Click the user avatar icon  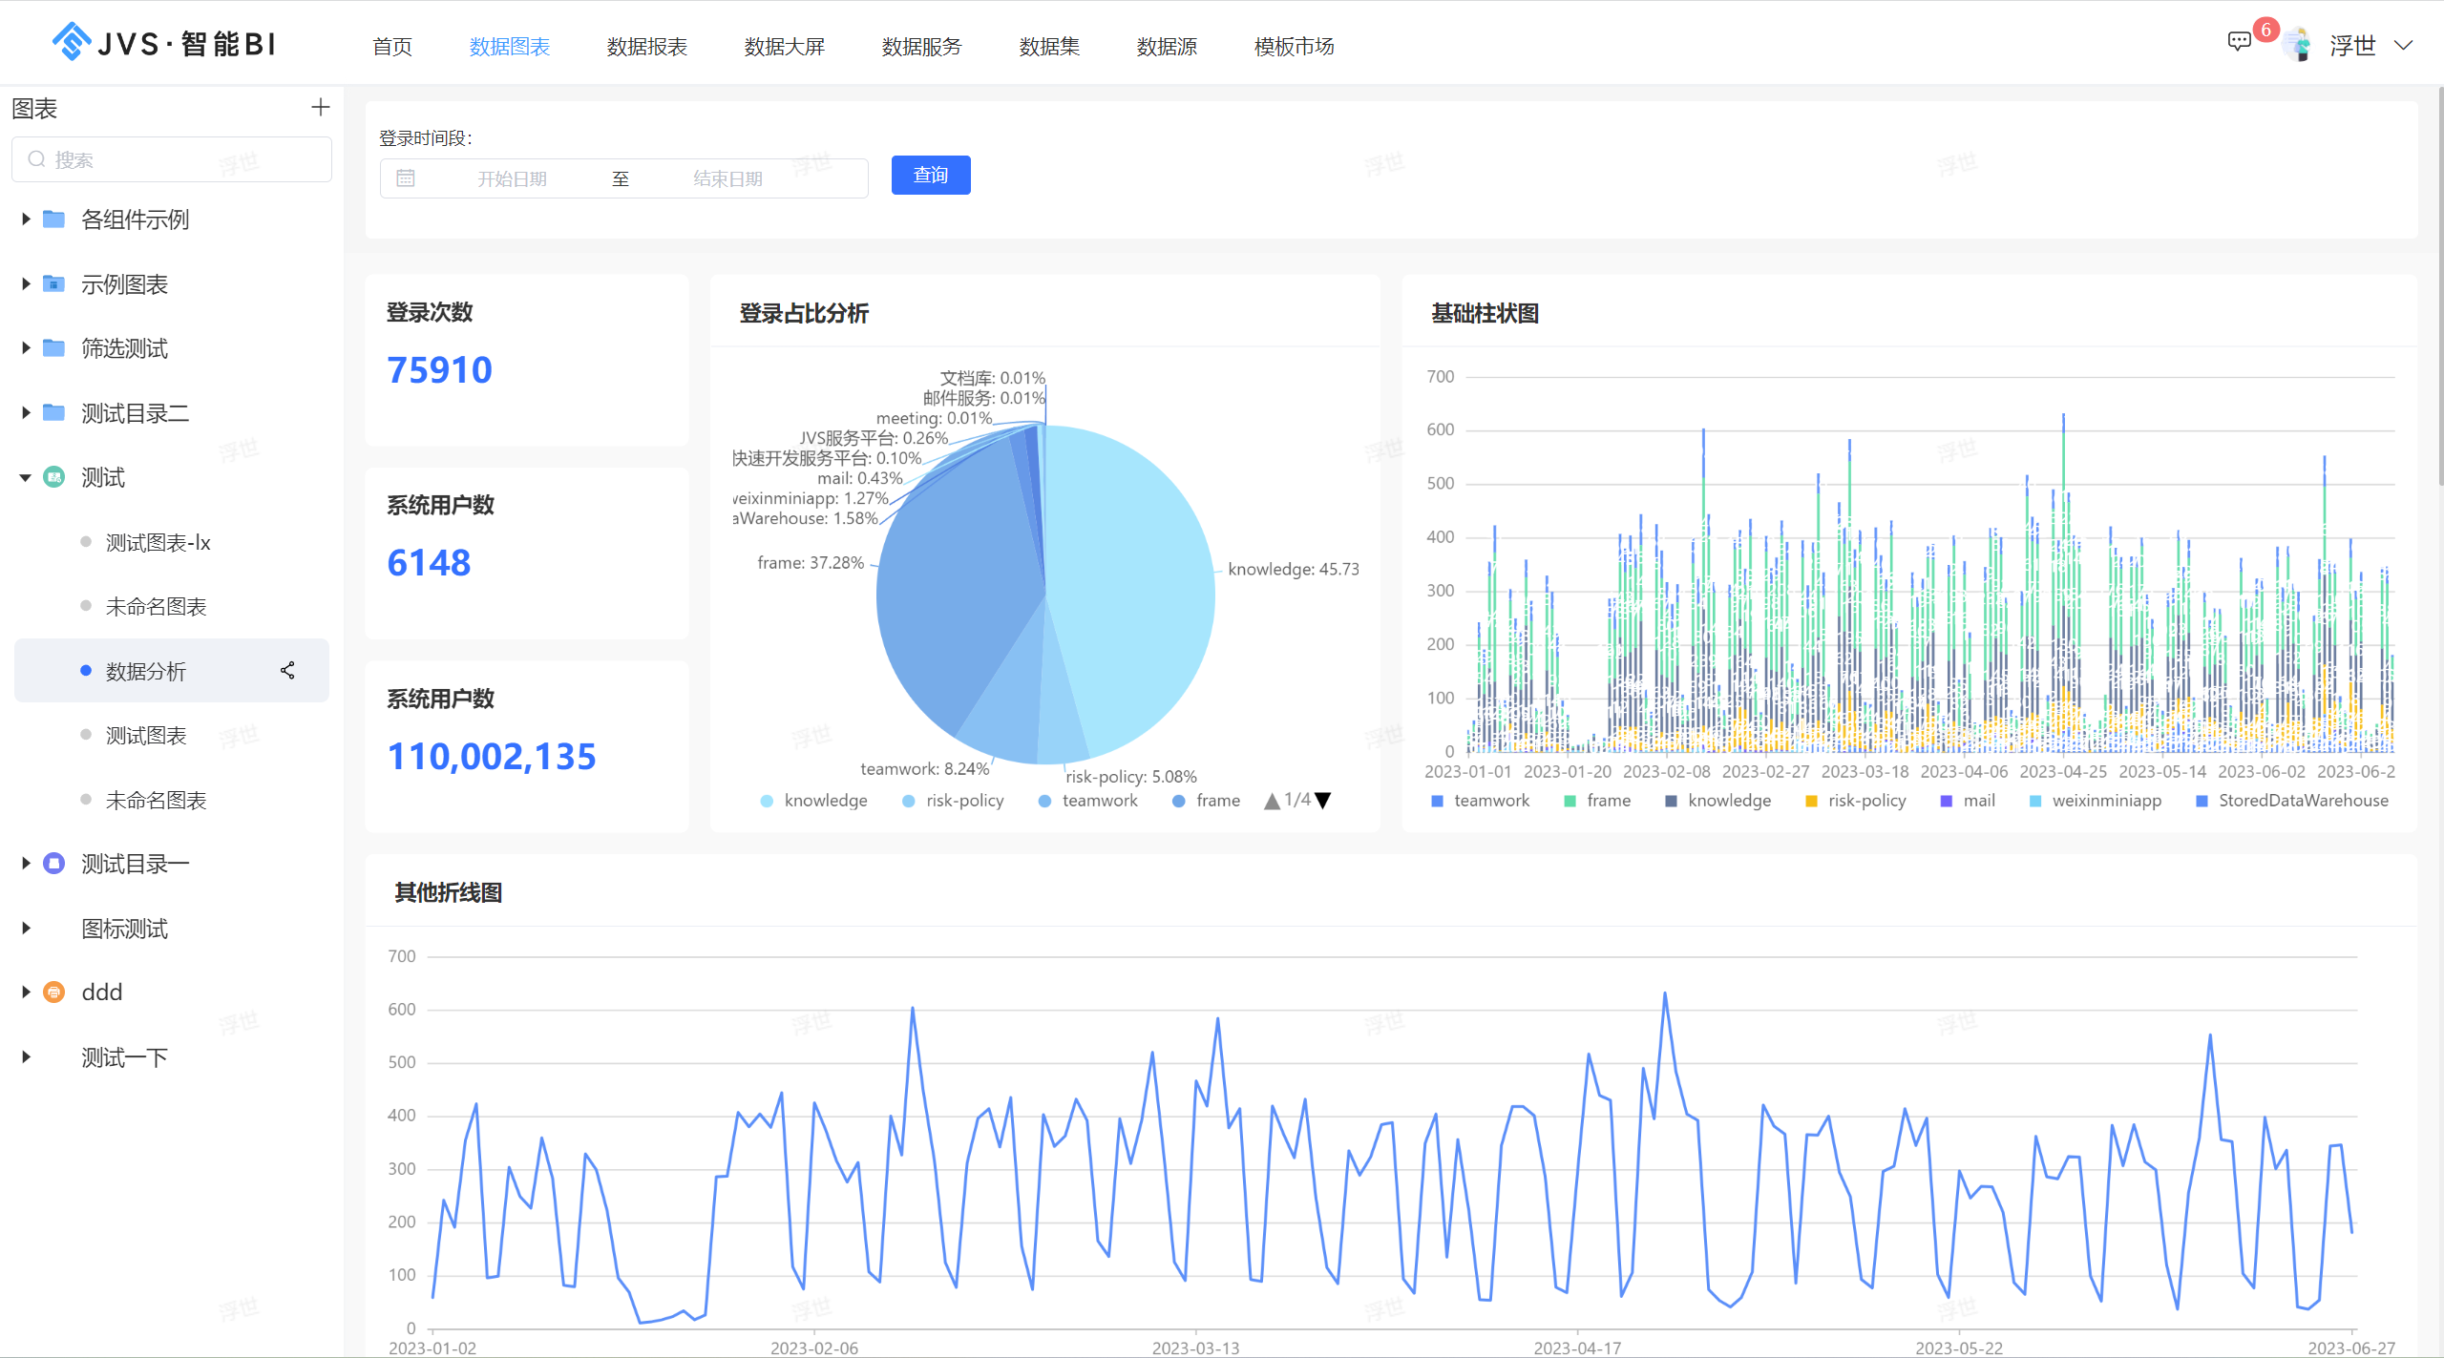[x=2298, y=45]
